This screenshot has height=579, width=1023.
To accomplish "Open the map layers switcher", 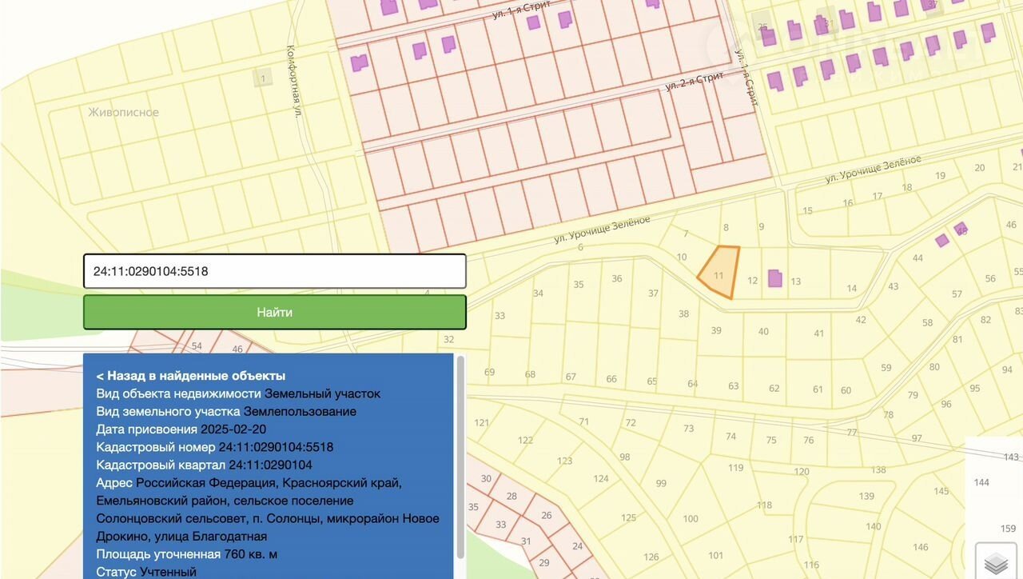I will pyautogui.click(x=996, y=563).
